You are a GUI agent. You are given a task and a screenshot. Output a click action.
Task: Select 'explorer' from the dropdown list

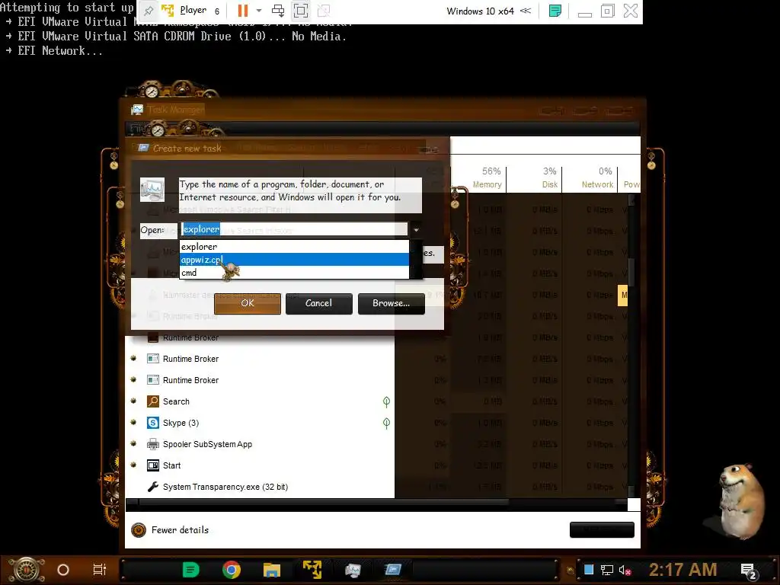point(294,246)
